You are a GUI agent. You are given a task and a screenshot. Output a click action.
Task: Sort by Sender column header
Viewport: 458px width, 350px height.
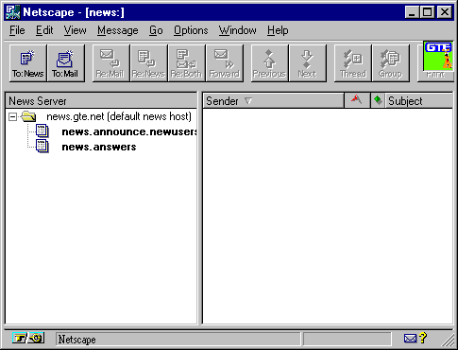(273, 101)
